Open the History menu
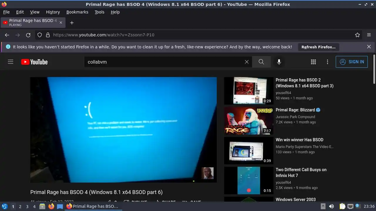The height and width of the screenshot is (211, 376). [53, 12]
